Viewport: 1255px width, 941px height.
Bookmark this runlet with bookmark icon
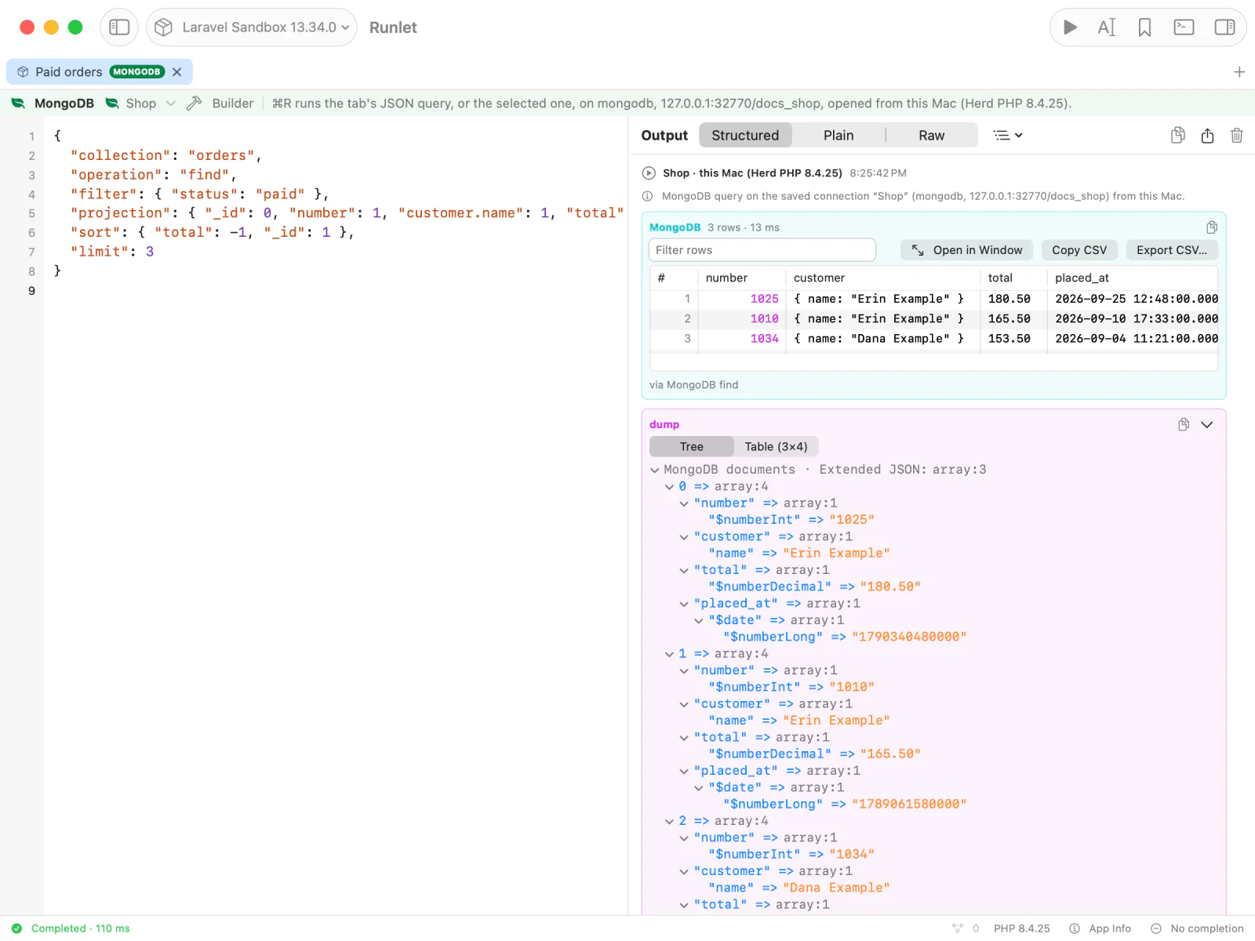point(1144,27)
